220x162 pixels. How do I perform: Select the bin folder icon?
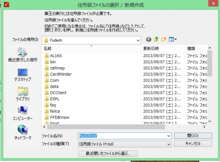tap(47, 62)
